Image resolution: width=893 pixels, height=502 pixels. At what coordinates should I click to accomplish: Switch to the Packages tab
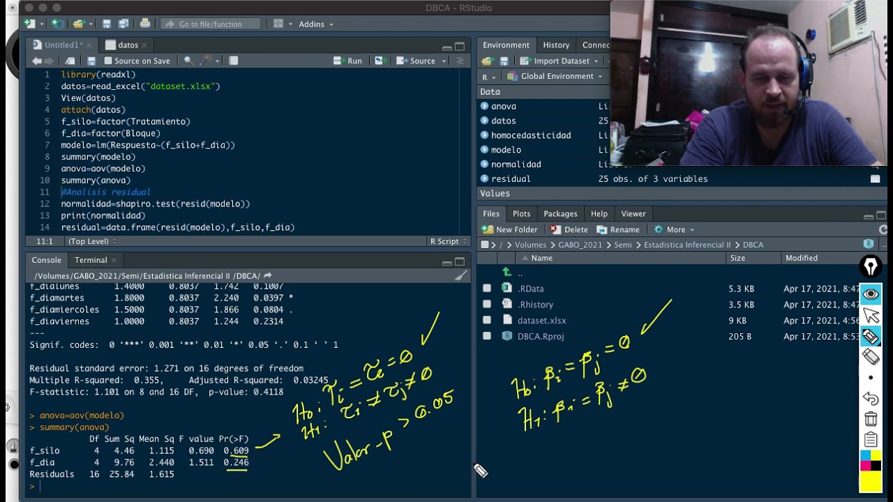click(x=560, y=214)
